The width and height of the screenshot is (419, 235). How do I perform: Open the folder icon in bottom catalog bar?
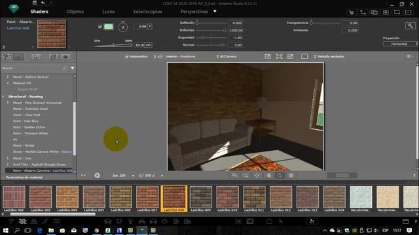coord(269,221)
